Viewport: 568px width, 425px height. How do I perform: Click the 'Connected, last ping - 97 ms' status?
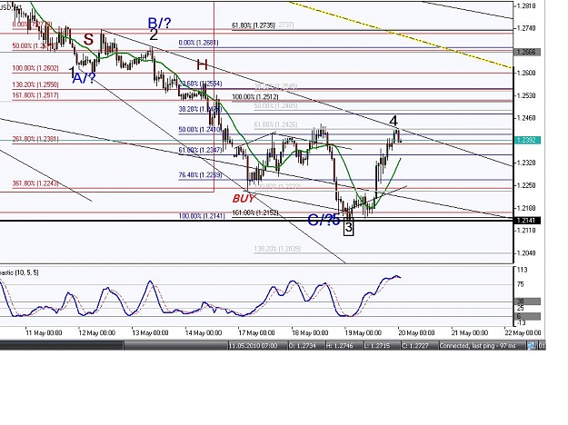pos(477,346)
